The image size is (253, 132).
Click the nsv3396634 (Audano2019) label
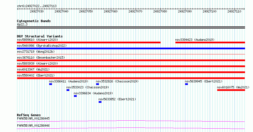pyautogui.click(x=93, y=93)
